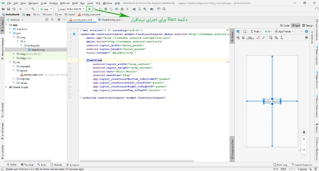Screen dimensions: 319x171
Task: Open View Options eye menu
Action: pos(238,37)
